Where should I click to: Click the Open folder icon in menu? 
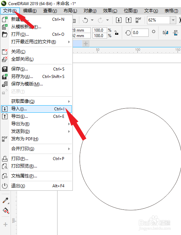pos(5,34)
